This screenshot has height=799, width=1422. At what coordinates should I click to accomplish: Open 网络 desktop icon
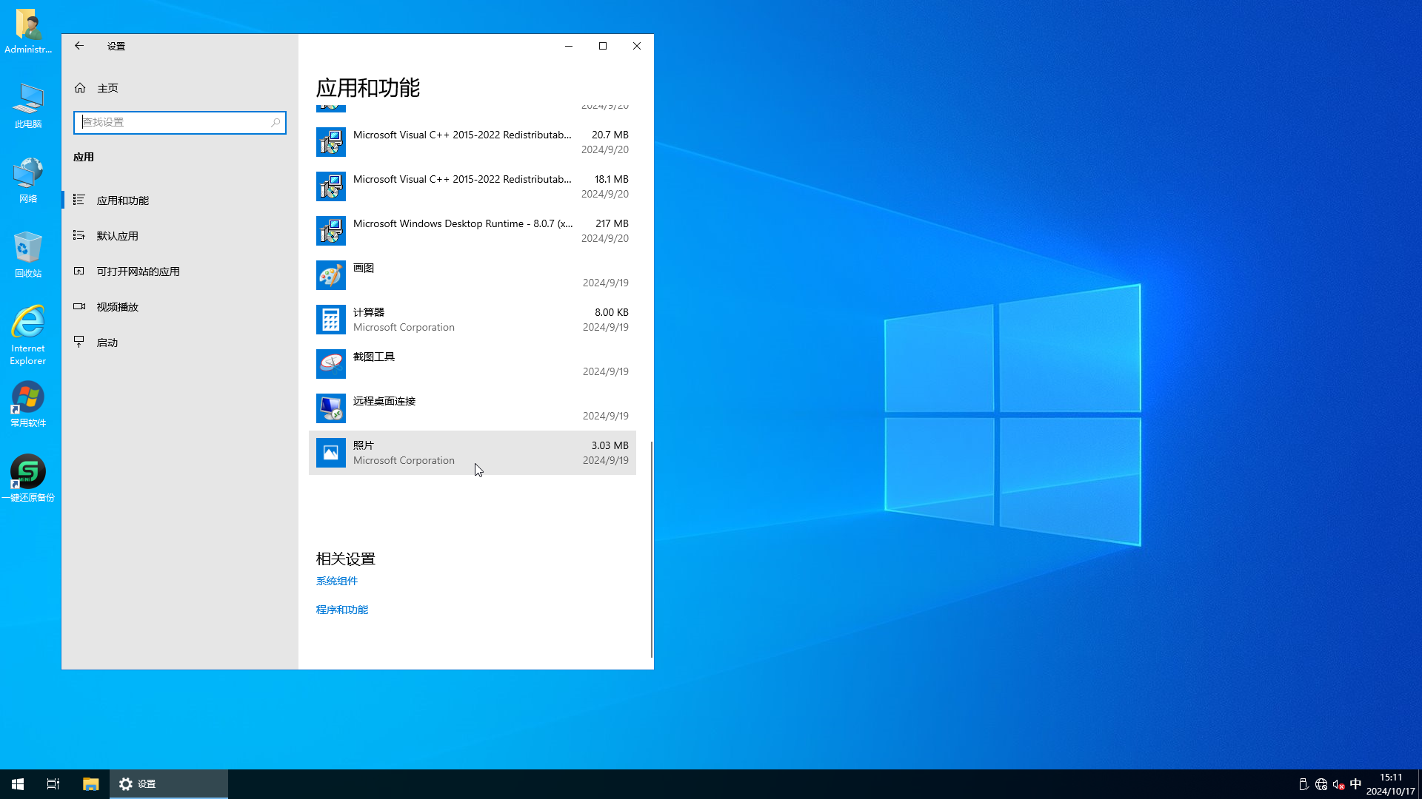point(28,181)
